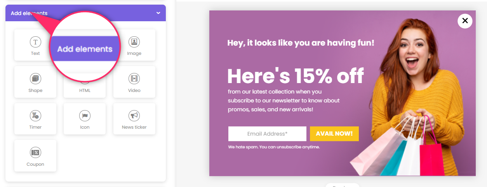
Task: Insert a News ticker element
Action: pyautogui.click(x=134, y=119)
